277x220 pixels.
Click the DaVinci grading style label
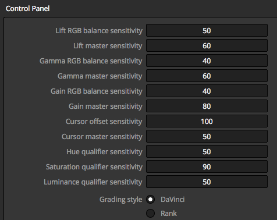pyautogui.click(x=173, y=200)
